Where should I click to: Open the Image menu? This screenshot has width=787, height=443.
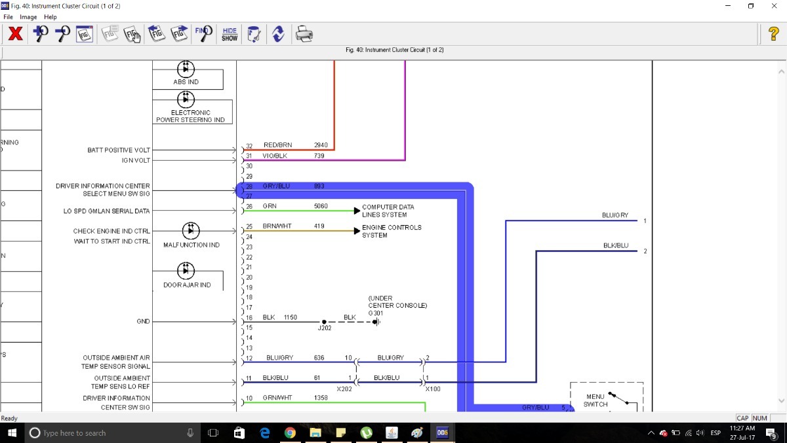pyautogui.click(x=28, y=17)
